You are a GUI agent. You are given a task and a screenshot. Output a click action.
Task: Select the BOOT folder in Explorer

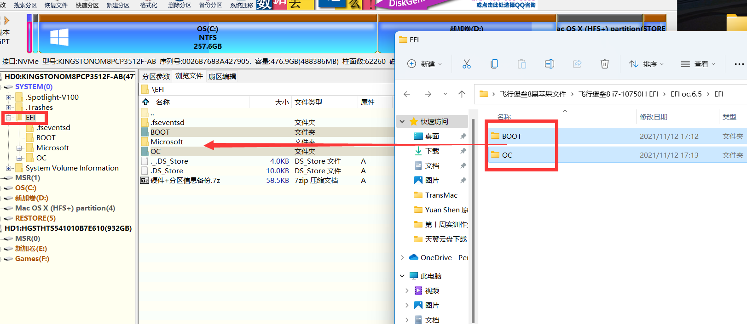[x=511, y=136]
